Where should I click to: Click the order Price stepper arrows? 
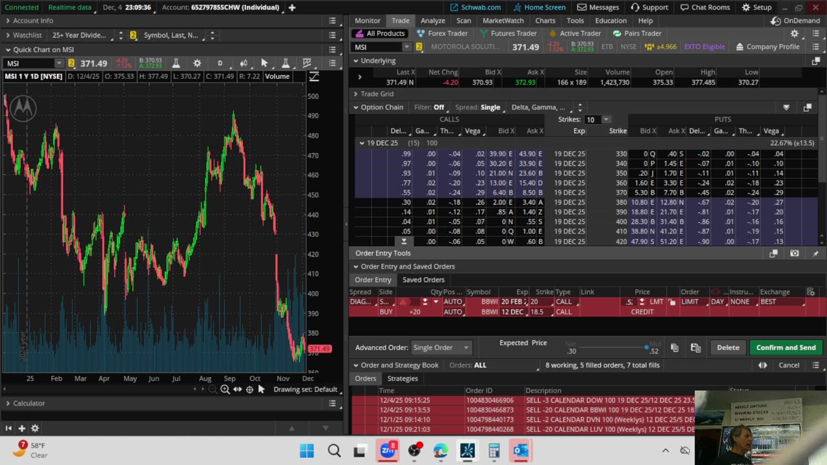pyautogui.click(x=642, y=302)
